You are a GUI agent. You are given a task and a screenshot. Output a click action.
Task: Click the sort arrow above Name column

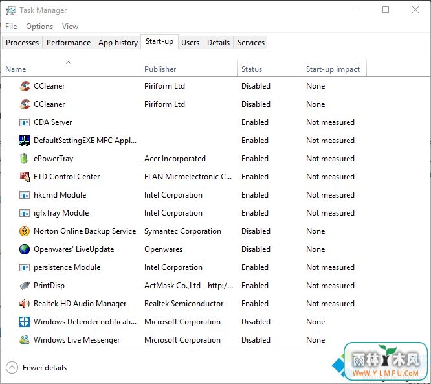tap(68, 62)
